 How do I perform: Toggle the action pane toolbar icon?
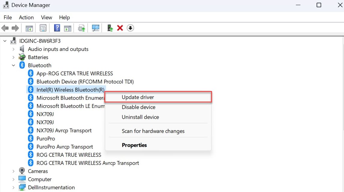68,28
